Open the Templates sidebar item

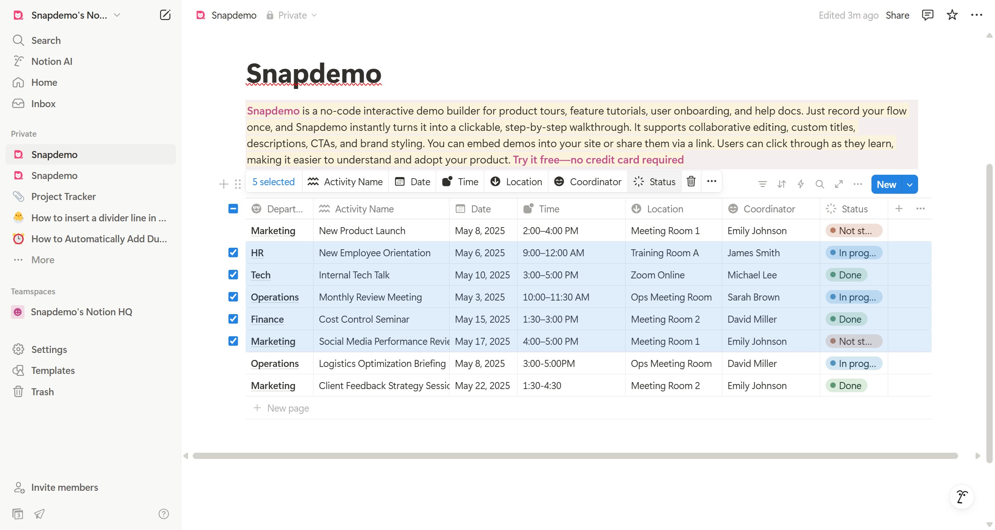coord(91,370)
